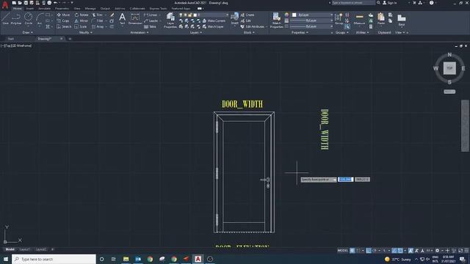The image size is (470, 264).
Task: Expand the Block panel
Action: pyautogui.click(x=249, y=32)
